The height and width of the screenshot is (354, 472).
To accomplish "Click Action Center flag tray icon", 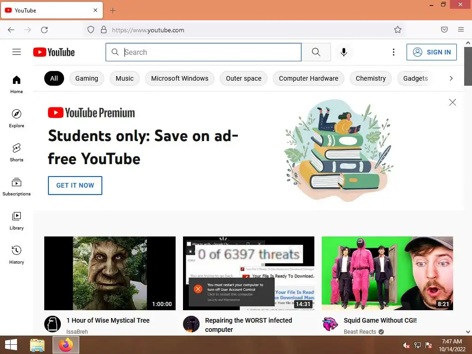I will pos(429,345).
